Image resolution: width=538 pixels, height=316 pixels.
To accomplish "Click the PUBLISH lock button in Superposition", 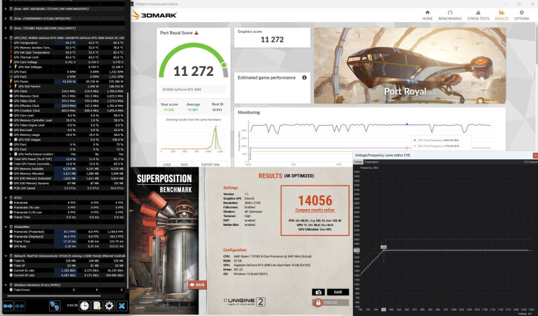I will pyautogui.click(x=330, y=303).
